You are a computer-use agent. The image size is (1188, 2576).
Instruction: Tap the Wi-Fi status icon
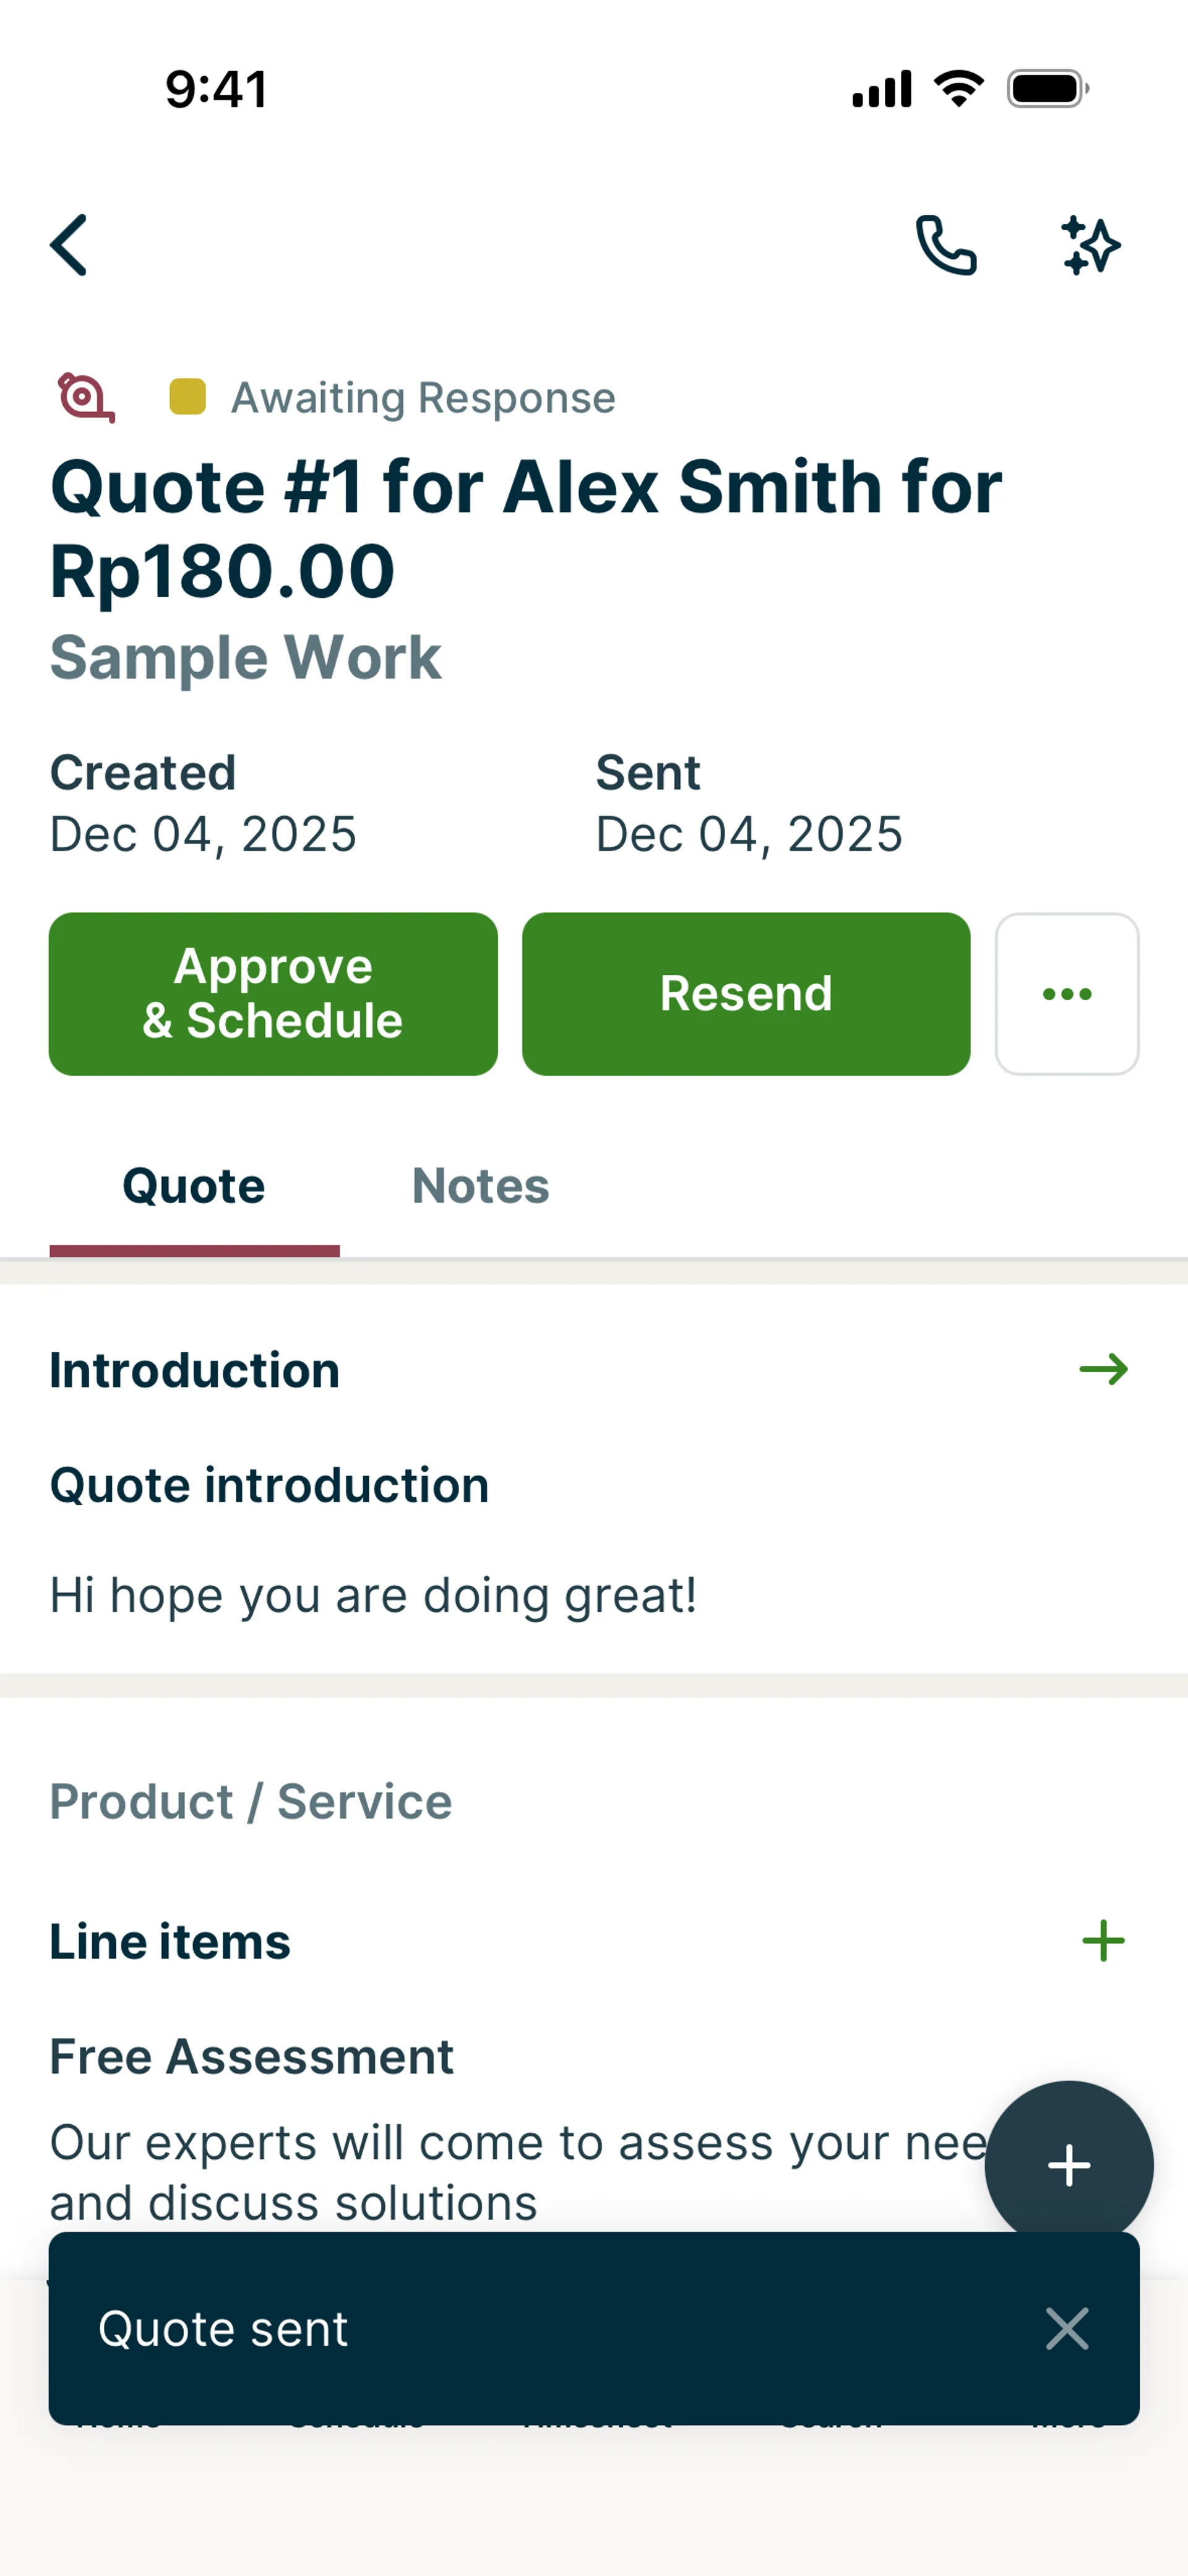pos(958,89)
